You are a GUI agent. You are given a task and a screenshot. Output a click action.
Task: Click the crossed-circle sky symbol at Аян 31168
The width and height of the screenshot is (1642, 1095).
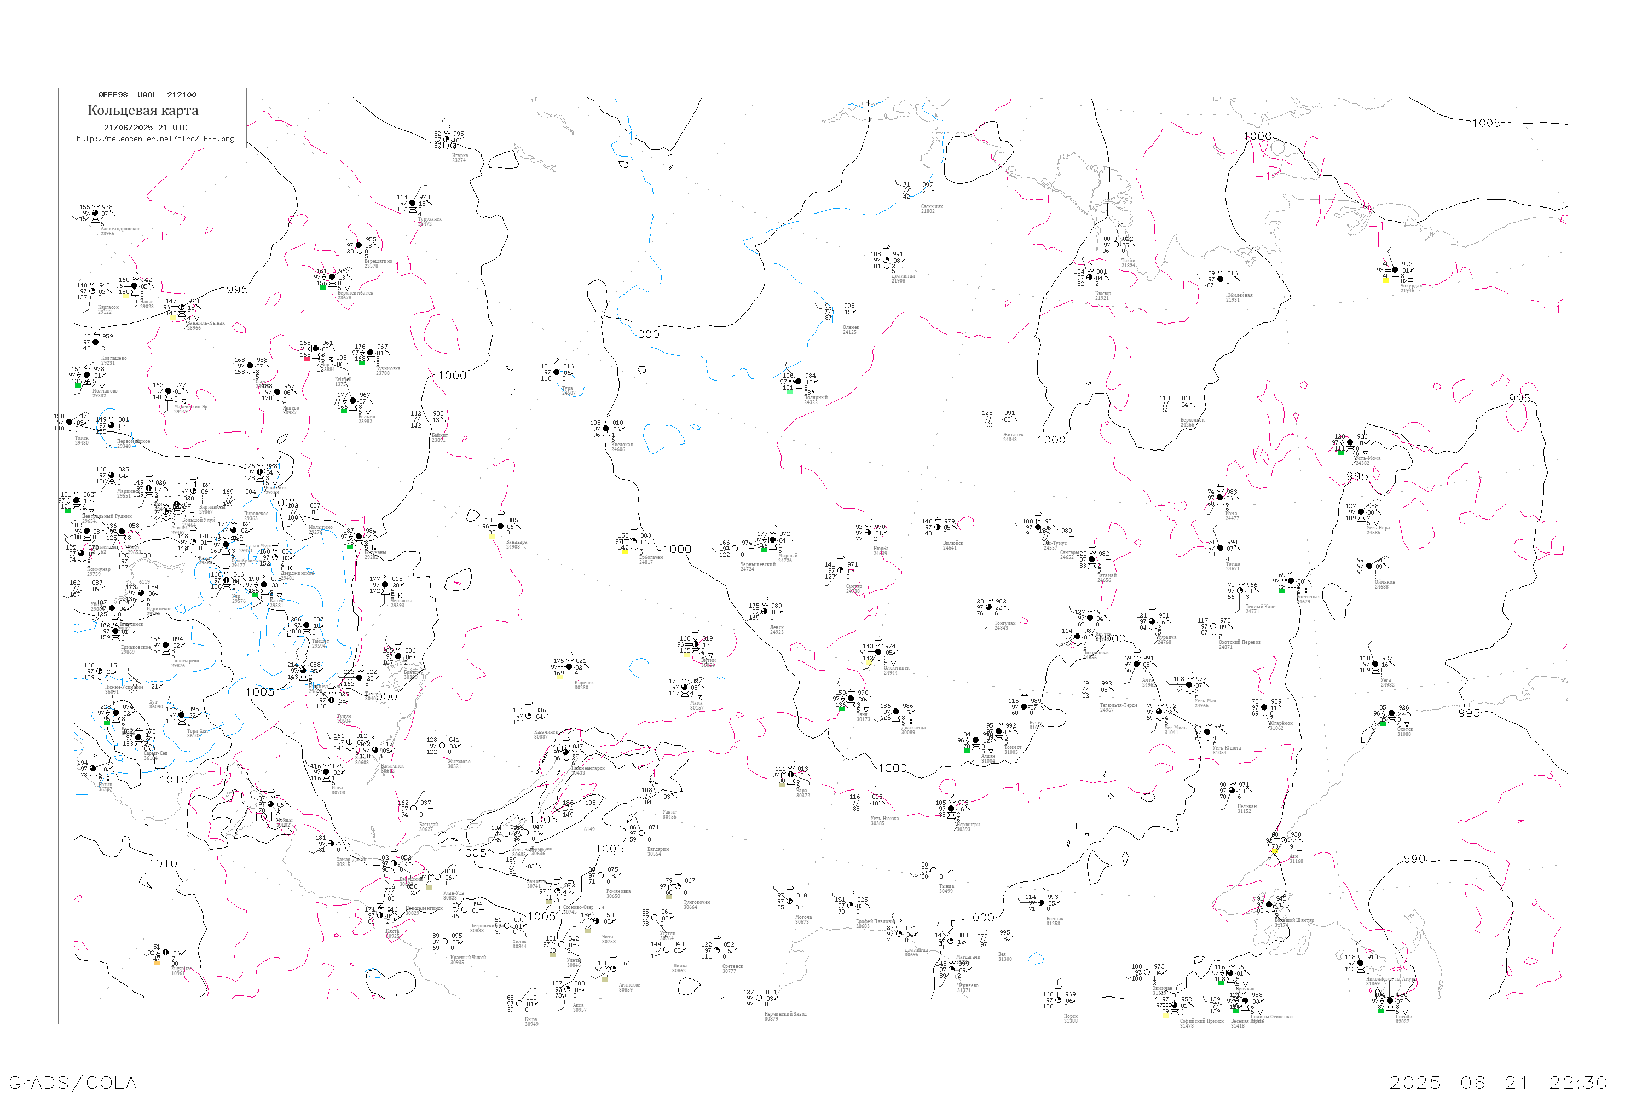point(1284,841)
